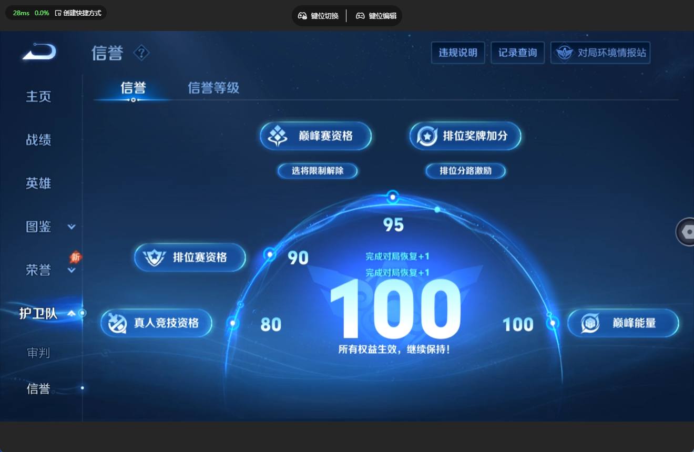
Task: Open the 记录查询 button
Action: click(517, 53)
